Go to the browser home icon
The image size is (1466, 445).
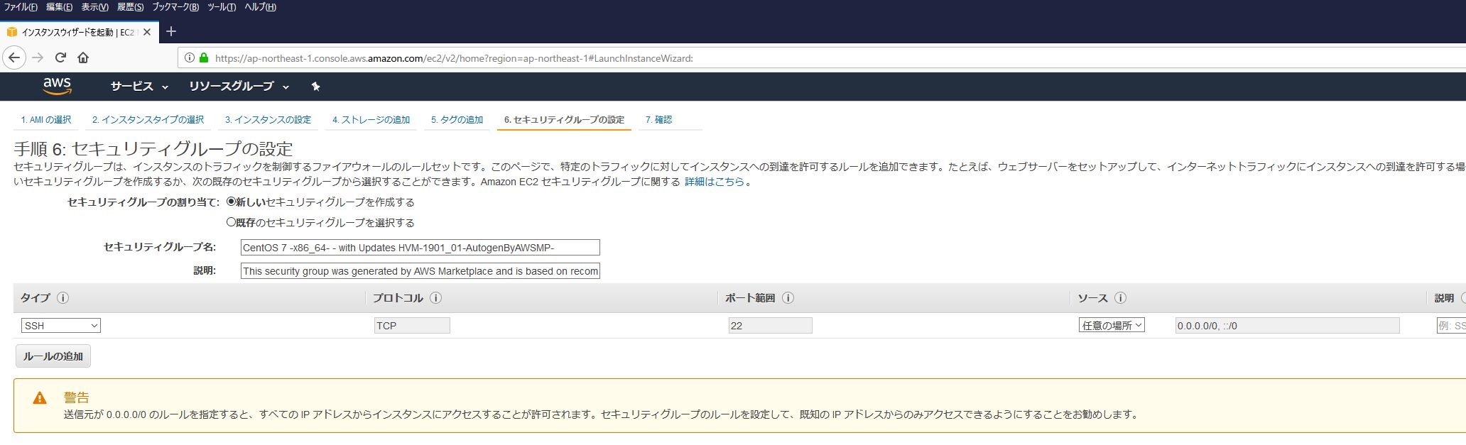tap(83, 57)
